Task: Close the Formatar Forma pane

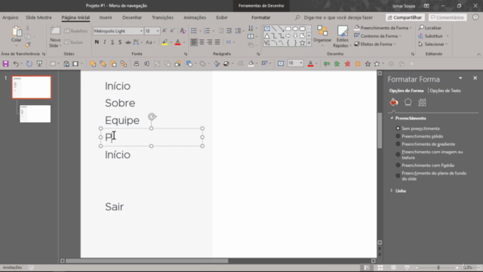Action: coord(475,79)
